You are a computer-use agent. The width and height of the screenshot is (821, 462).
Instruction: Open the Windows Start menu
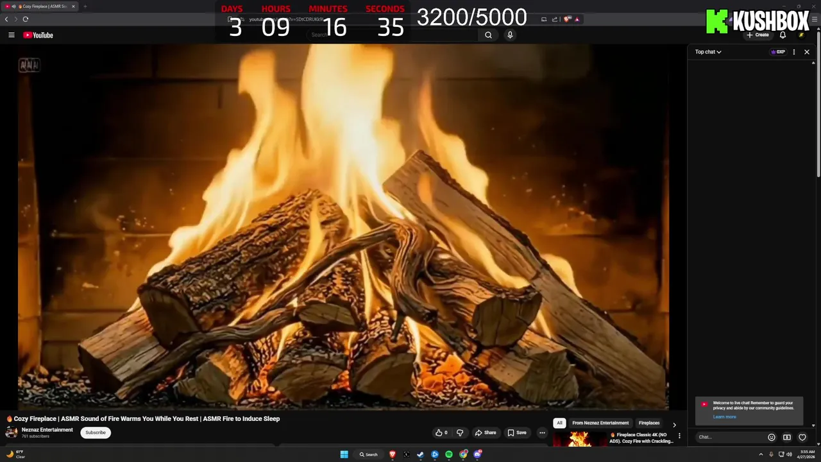click(344, 454)
